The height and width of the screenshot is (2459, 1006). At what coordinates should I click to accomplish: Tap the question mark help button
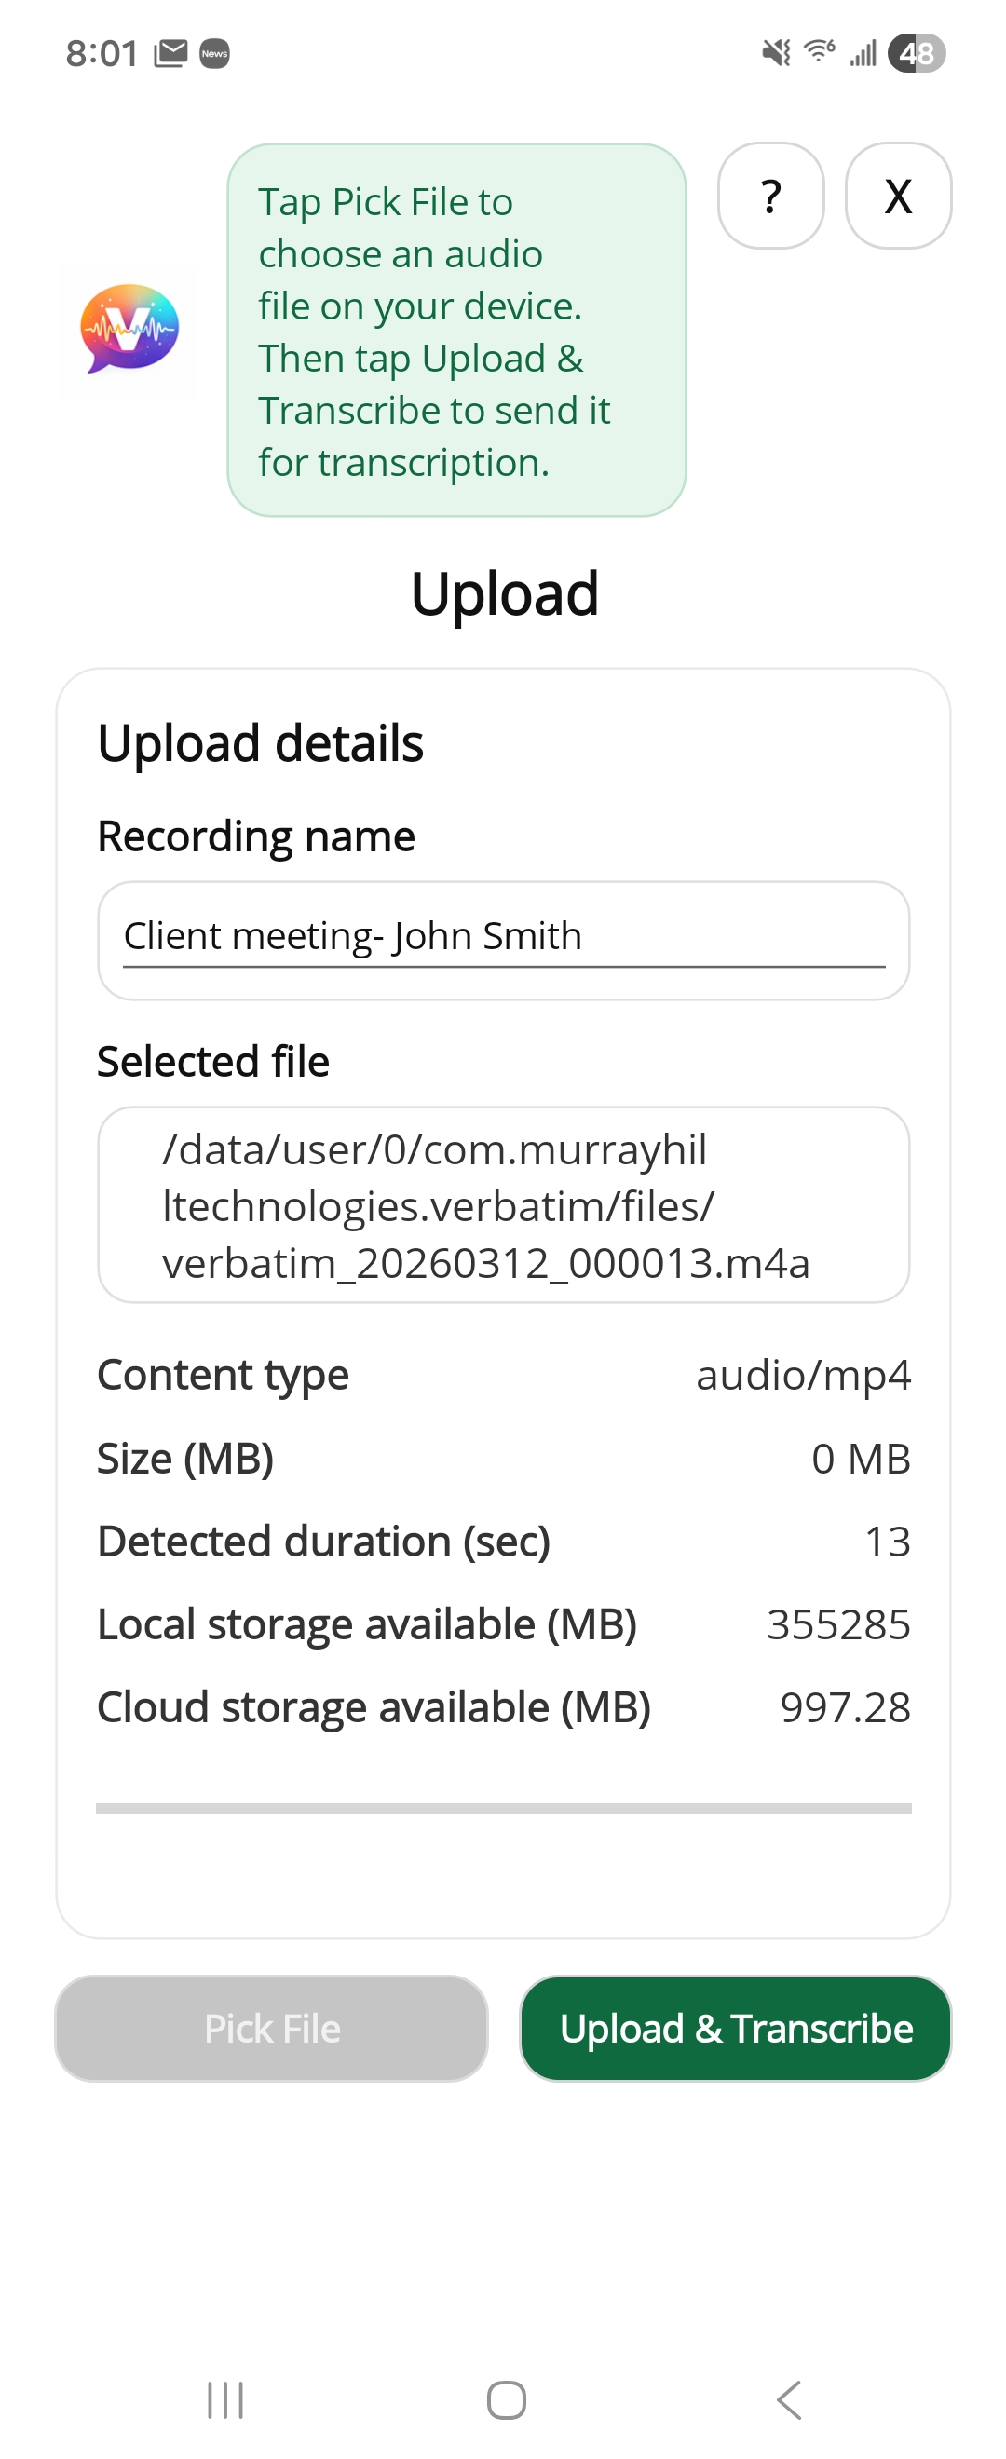770,196
